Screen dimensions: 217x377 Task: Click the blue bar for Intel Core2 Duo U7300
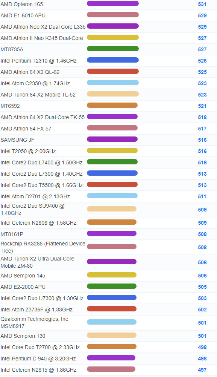tap(111, 297)
